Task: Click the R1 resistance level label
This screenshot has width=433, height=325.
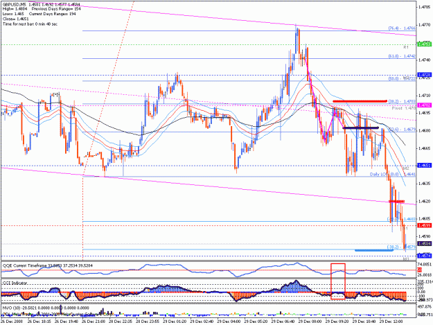Action: (x=406, y=48)
